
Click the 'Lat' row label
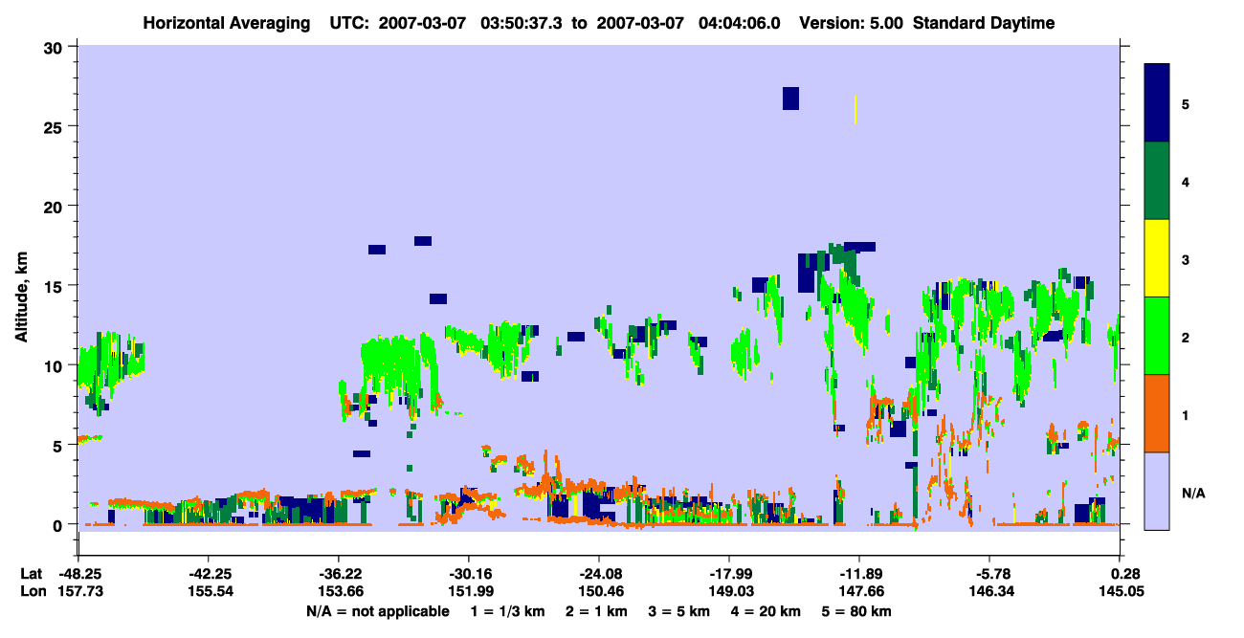click(32, 574)
